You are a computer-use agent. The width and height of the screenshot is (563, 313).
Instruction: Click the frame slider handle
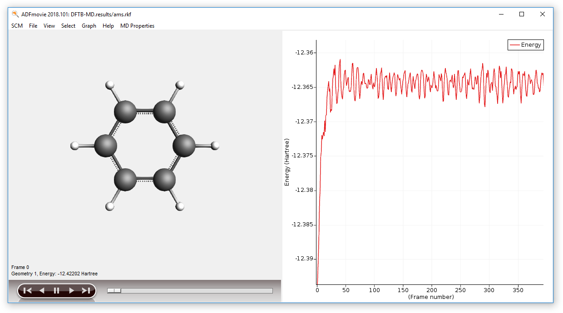pos(114,291)
